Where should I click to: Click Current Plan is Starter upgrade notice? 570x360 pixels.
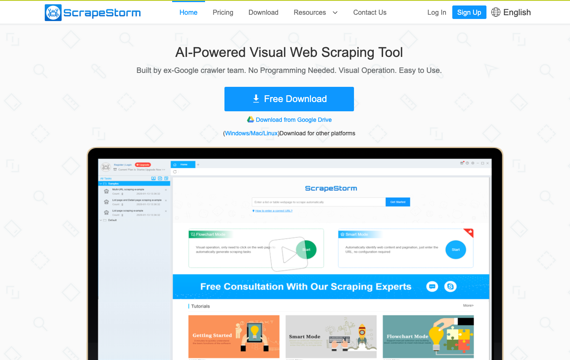click(140, 169)
